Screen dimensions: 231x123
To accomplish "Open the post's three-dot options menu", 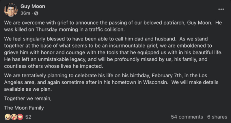I will (221, 9).
